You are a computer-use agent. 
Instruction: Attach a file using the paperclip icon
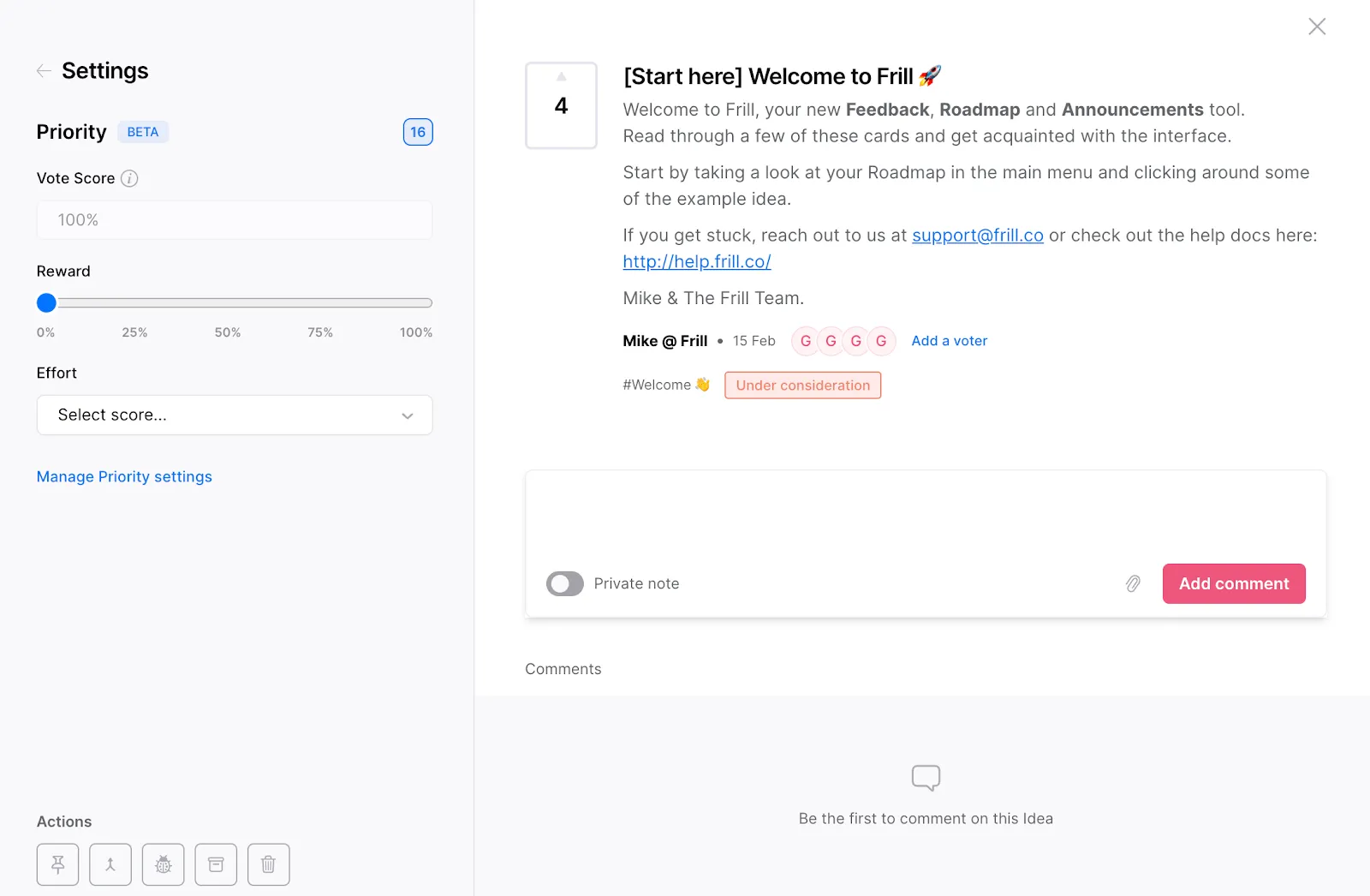tap(1133, 583)
